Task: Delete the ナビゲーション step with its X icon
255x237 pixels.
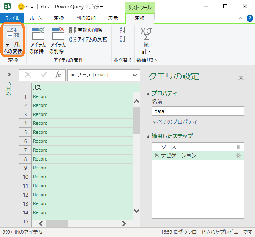Action: [157, 155]
